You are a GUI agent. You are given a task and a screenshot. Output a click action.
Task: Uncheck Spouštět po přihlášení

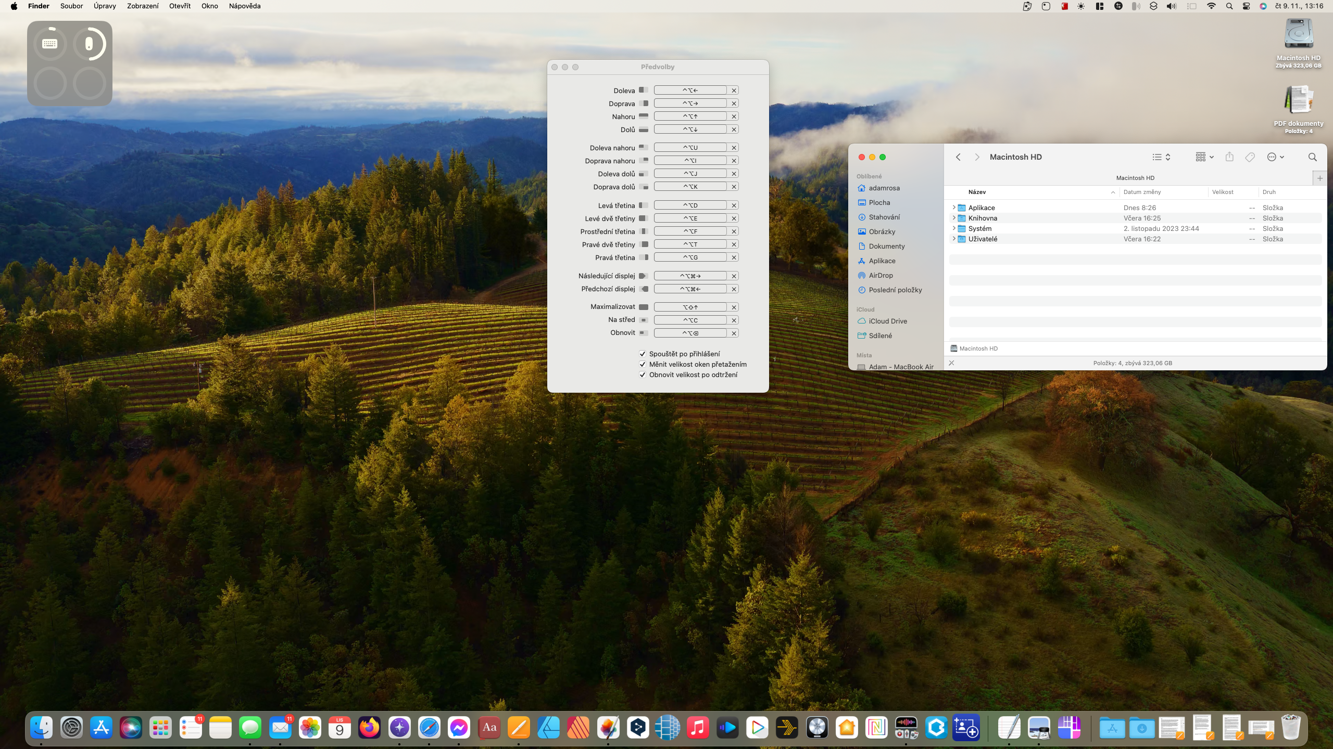[643, 354]
